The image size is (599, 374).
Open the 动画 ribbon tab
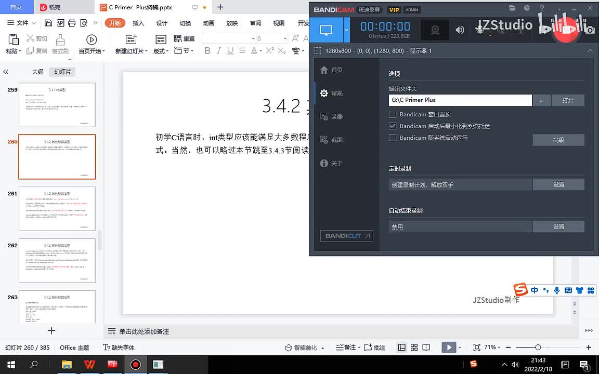point(209,23)
